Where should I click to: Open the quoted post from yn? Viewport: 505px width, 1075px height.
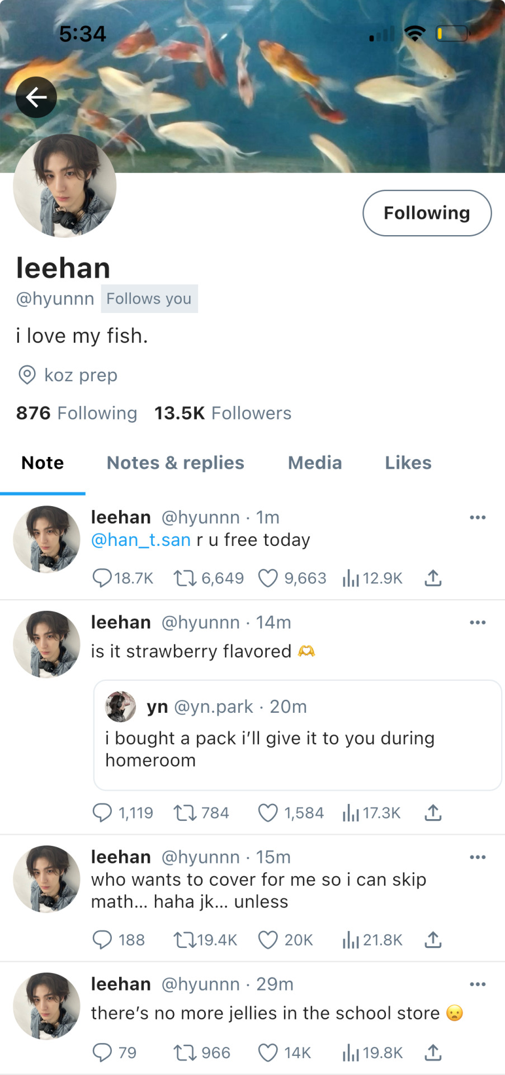pos(297,735)
